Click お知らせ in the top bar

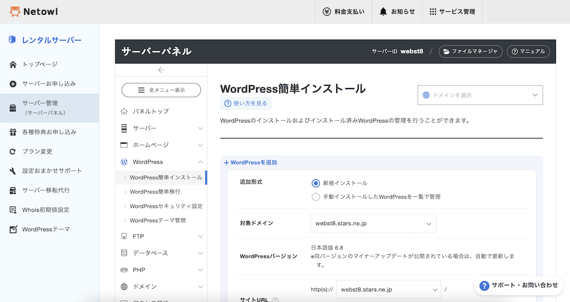tap(397, 12)
